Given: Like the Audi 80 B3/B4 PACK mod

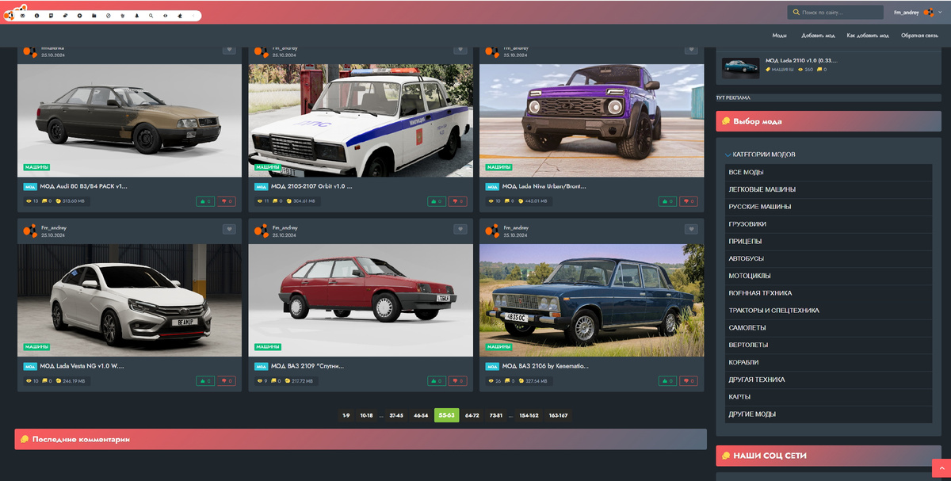Looking at the screenshot, I should point(206,201).
